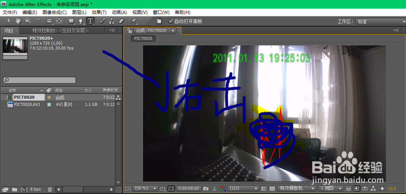Open the 工作区 标准 workspace dropdown
Screen dimensions: 406x194
(x=381, y=22)
